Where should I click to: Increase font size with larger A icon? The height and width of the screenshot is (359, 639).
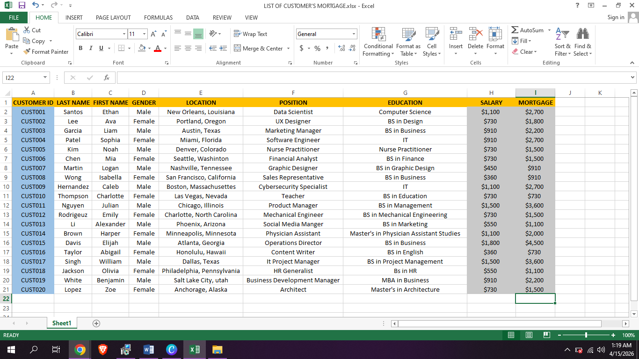[x=154, y=34]
